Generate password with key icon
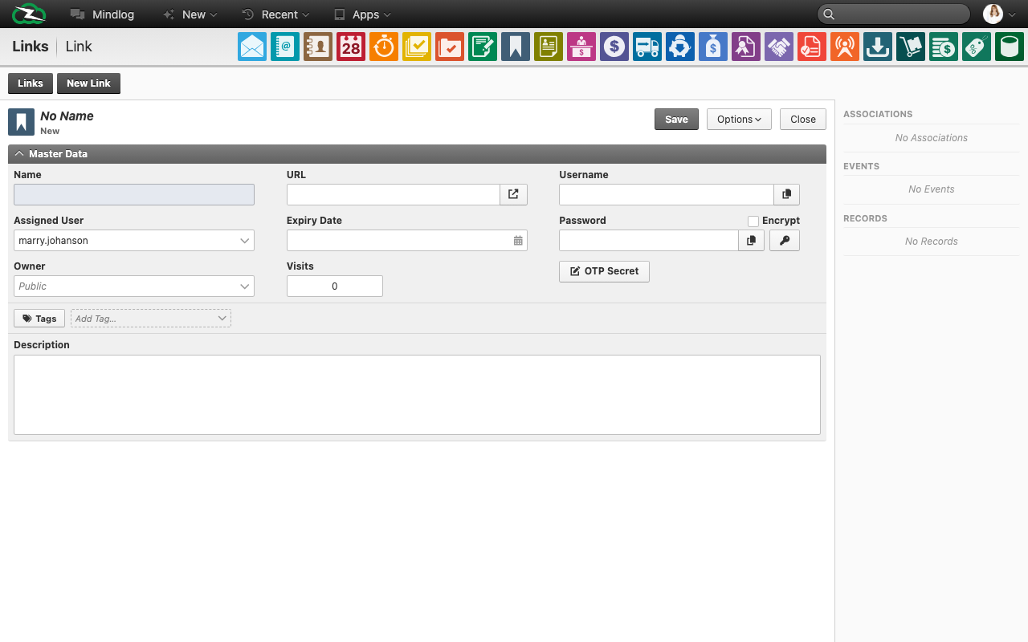Viewport: 1028px width, 642px height. 785,240
